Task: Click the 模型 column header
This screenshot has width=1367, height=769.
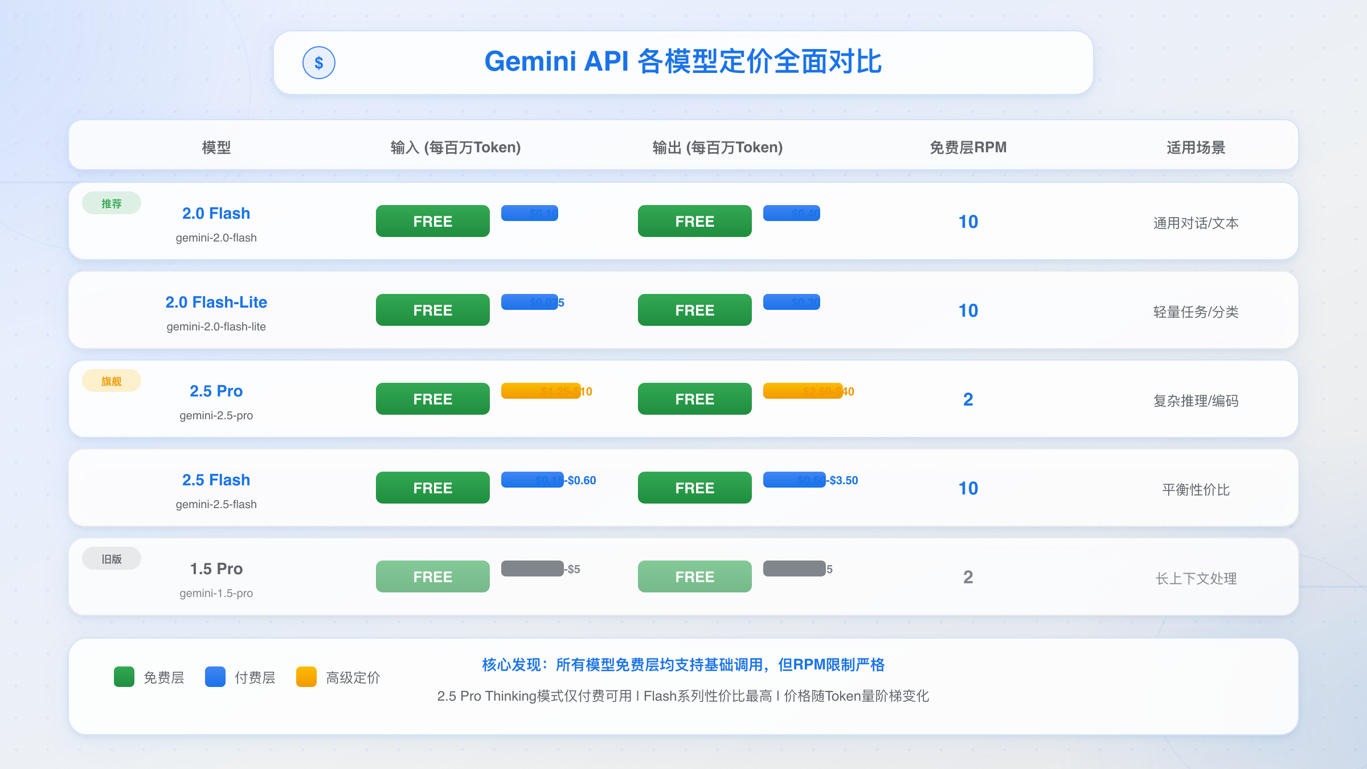Action: pyautogui.click(x=216, y=148)
